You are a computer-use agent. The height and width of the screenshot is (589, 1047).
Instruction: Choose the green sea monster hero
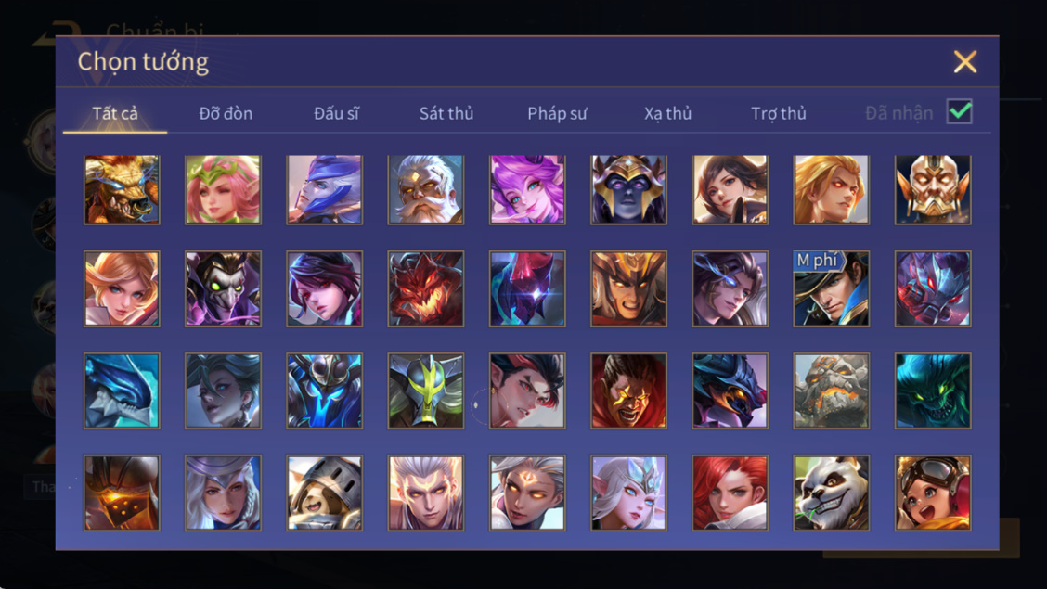click(x=933, y=391)
